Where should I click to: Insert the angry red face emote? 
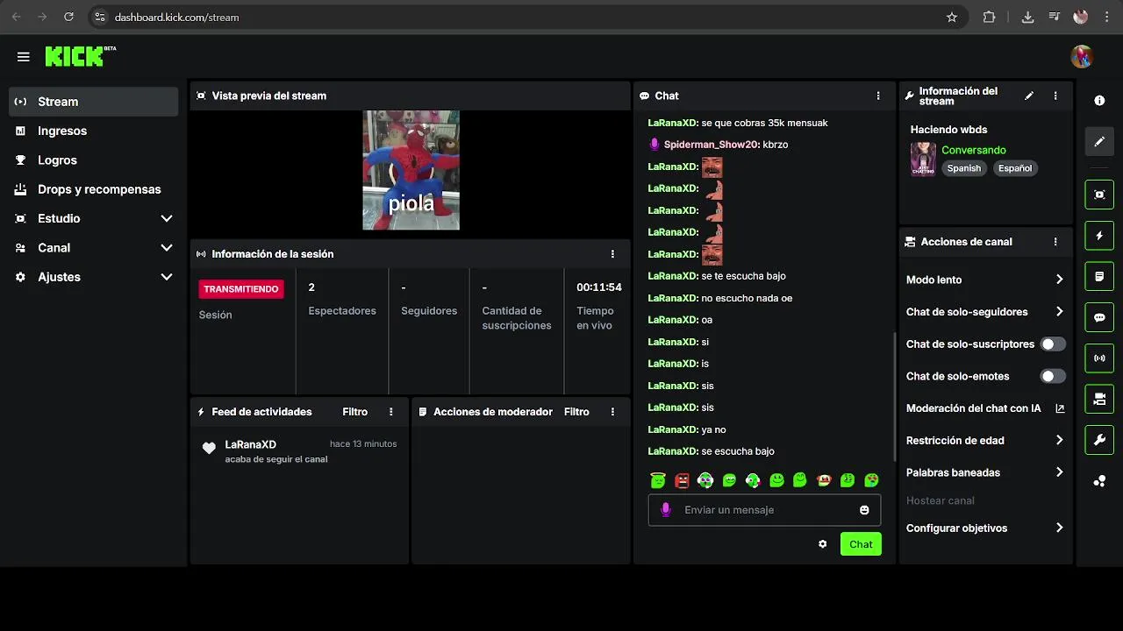coord(682,480)
